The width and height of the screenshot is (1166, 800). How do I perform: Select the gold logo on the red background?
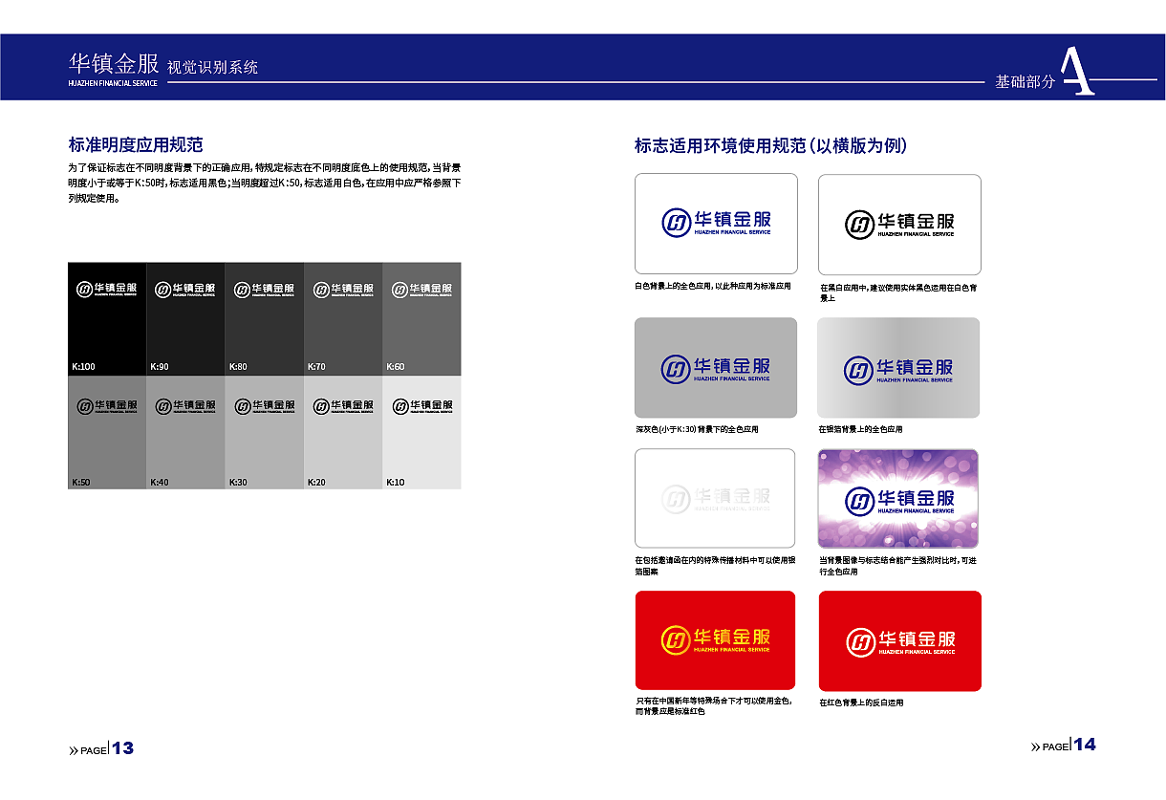point(716,640)
